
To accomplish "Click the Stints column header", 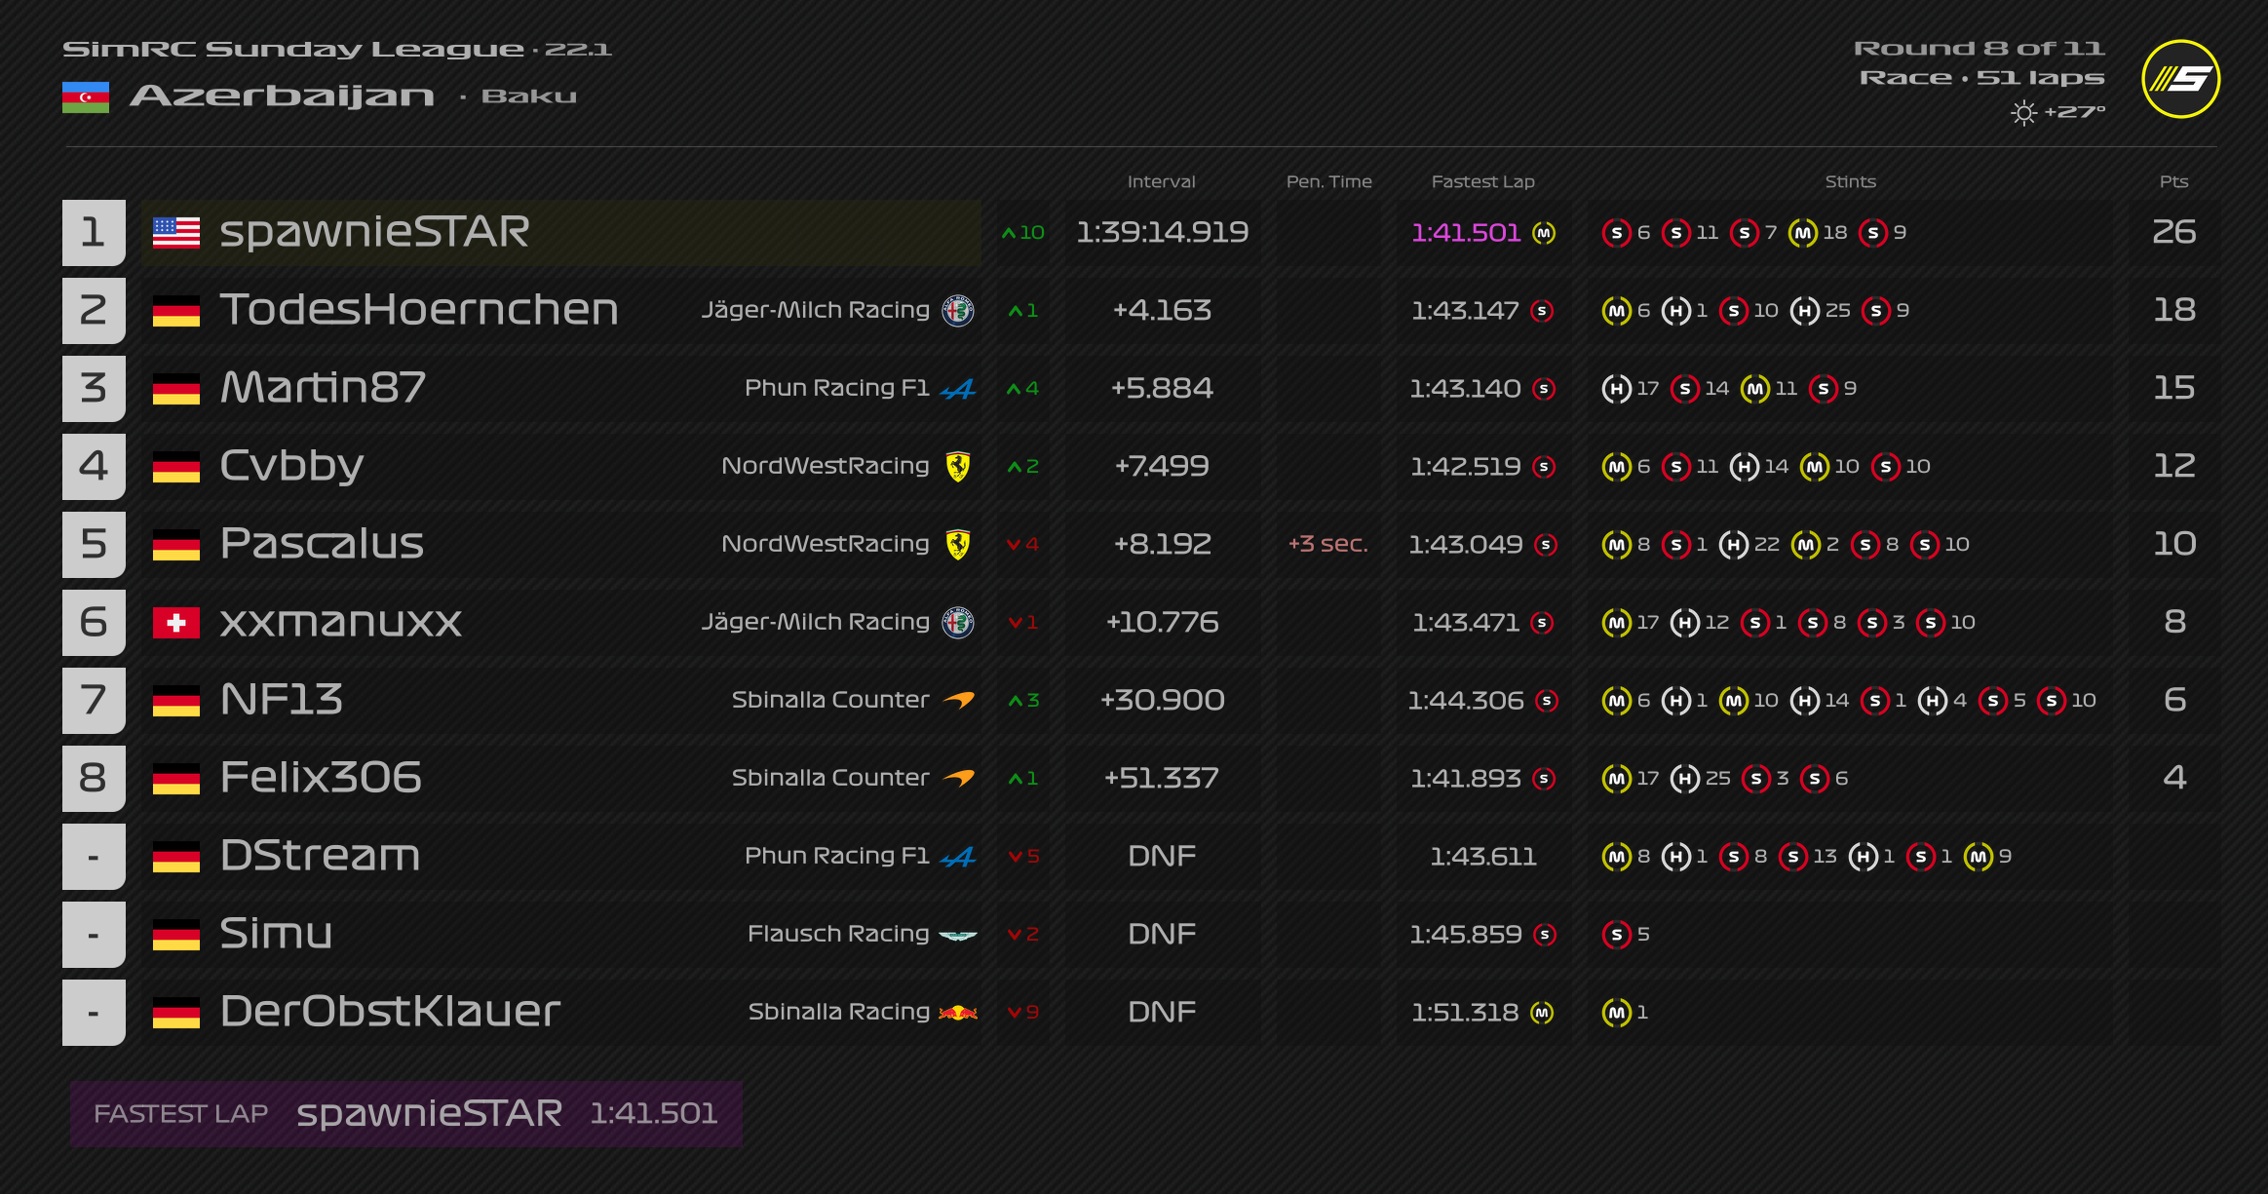I will click(1850, 181).
